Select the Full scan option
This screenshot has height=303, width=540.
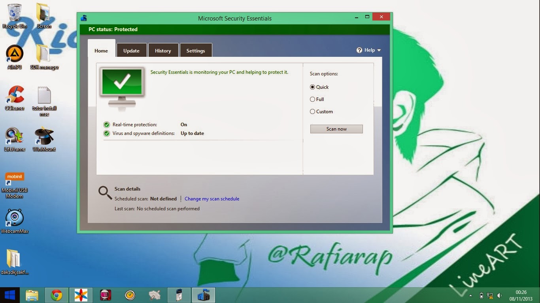click(317, 99)
